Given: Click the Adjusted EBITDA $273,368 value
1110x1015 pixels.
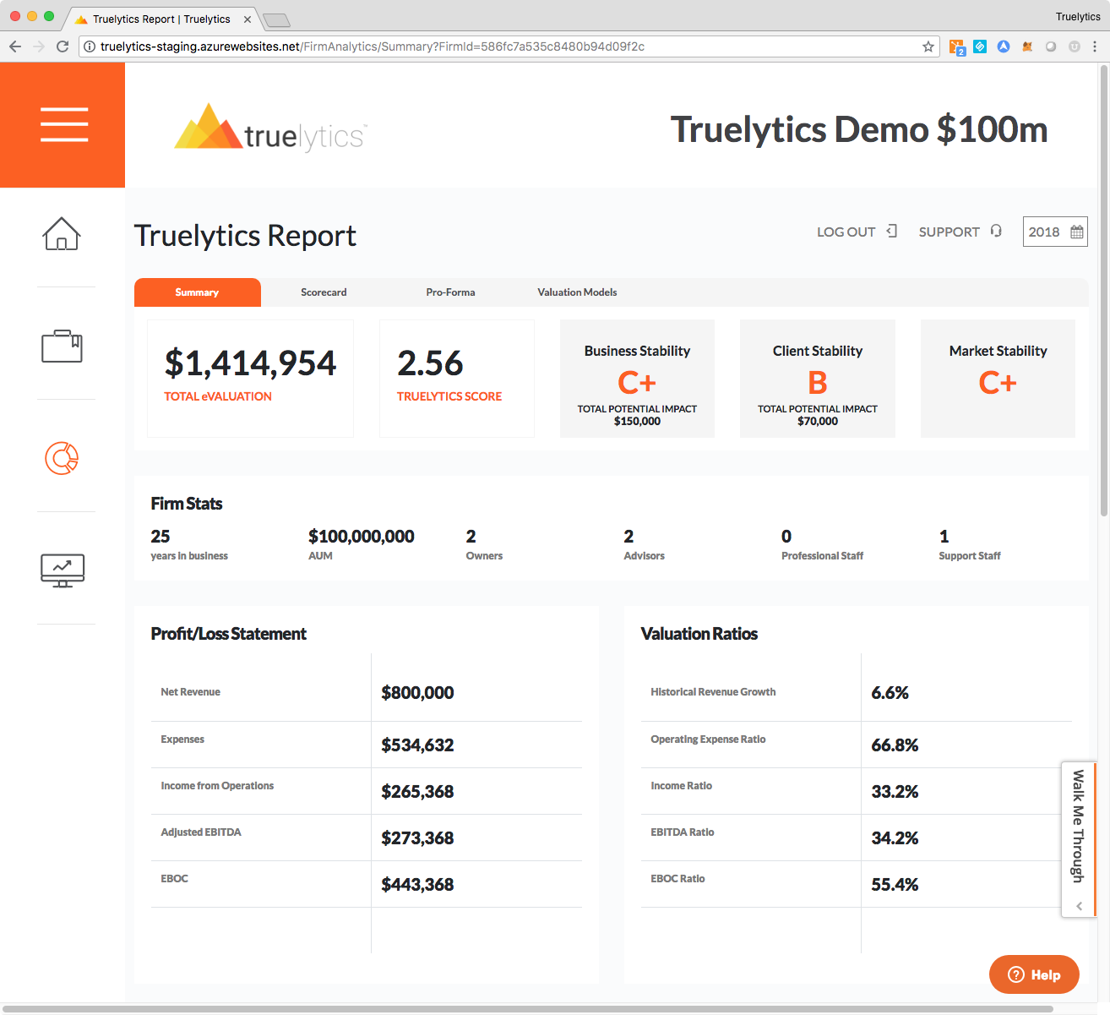Looking at the screenshot, I should click(417, 838).
